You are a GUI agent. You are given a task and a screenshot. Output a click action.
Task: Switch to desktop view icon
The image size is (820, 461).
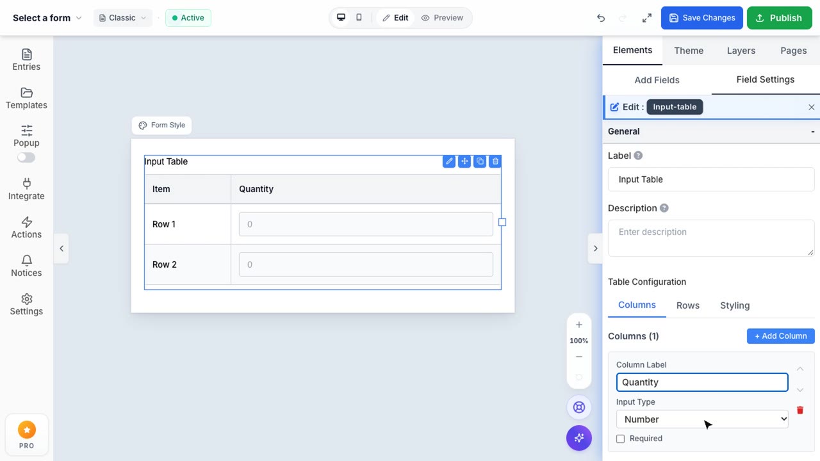(341, 18)
